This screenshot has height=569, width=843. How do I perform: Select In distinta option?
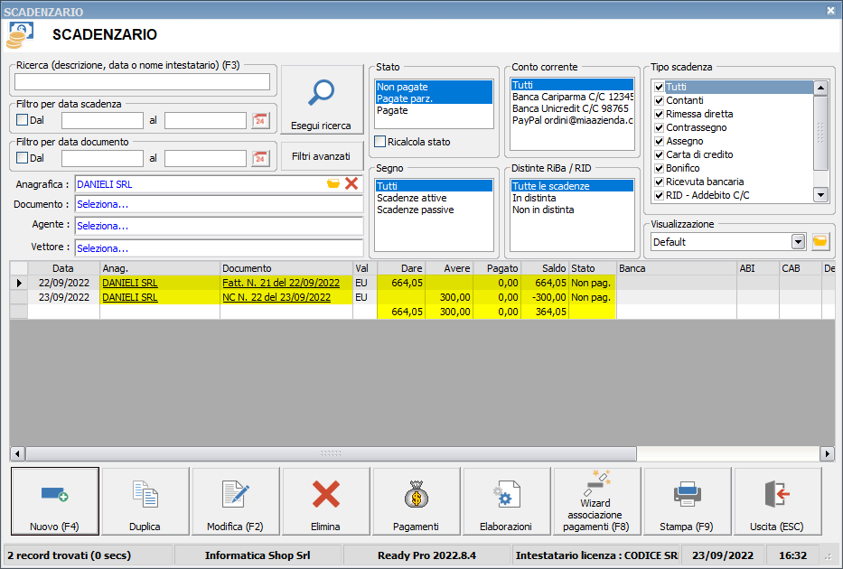[572, 198]
